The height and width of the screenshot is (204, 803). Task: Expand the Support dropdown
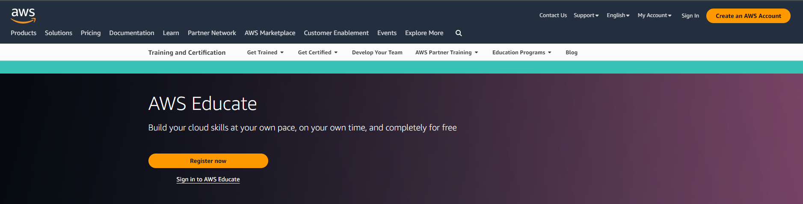point(586,15)
